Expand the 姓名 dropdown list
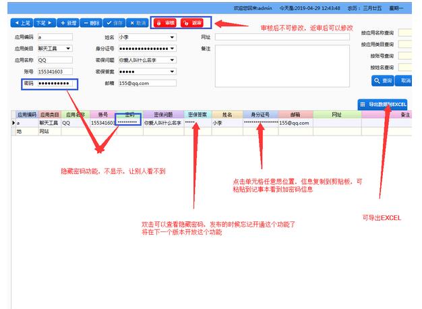 (173, 37)
